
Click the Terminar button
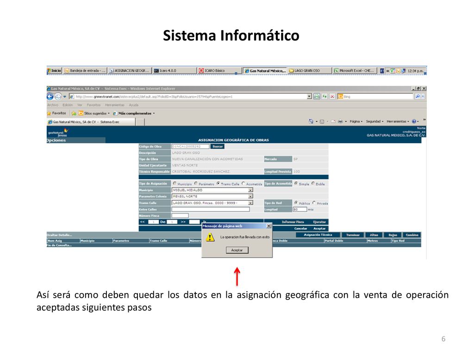point(352,235)
